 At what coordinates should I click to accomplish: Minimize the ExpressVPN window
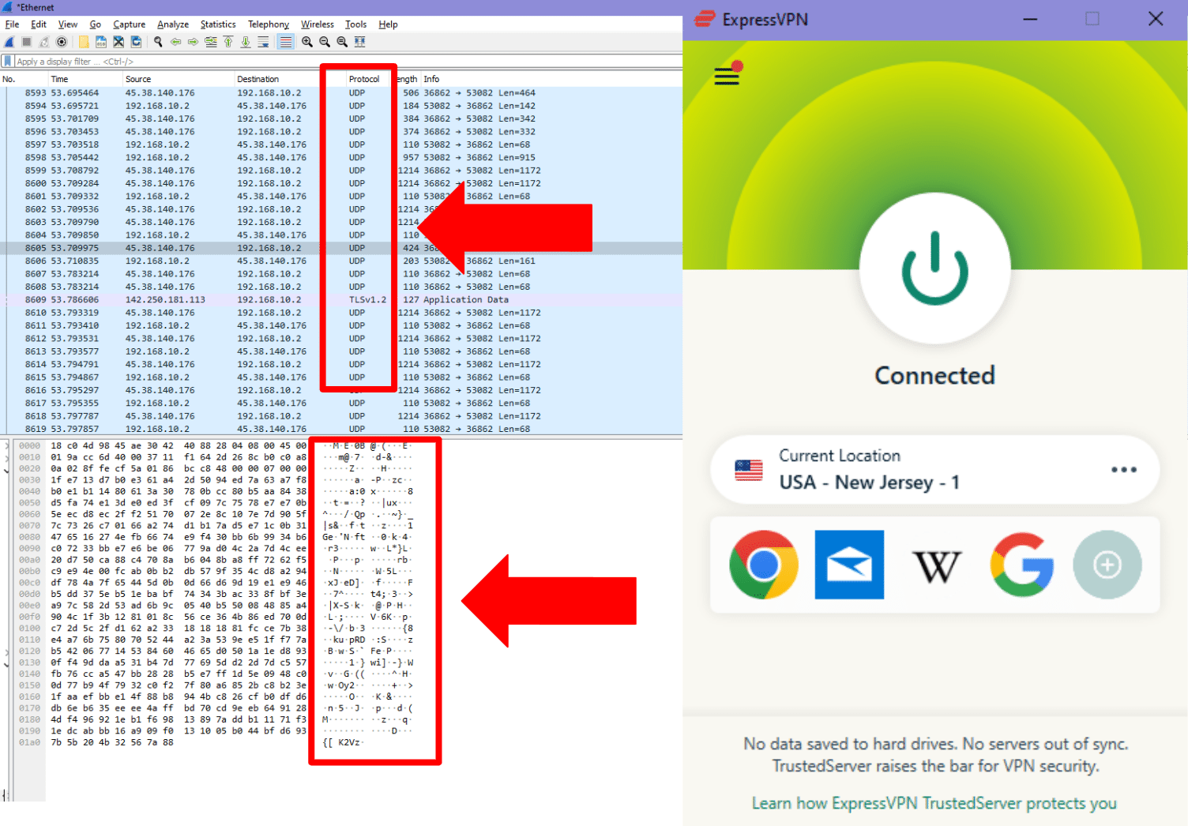(1030, 19)
